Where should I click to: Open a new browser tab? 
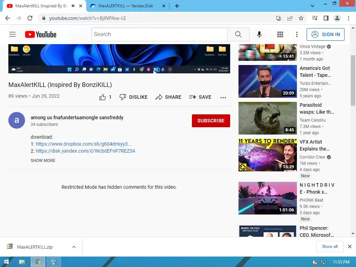(177, 6)
